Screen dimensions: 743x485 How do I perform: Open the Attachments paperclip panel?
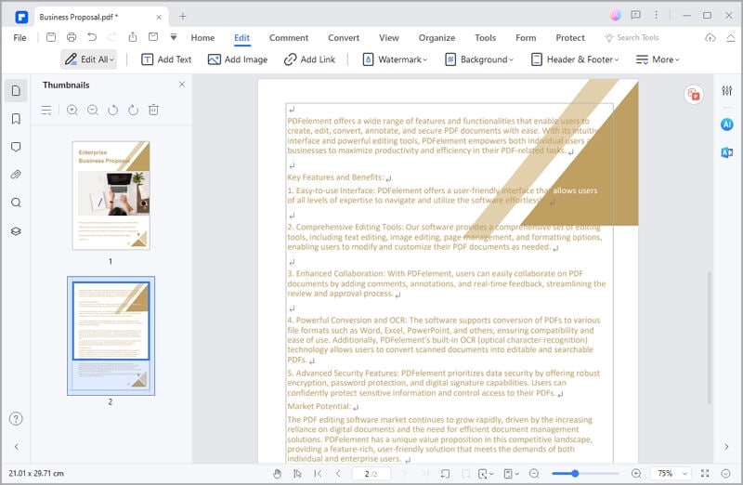[16, 175]
